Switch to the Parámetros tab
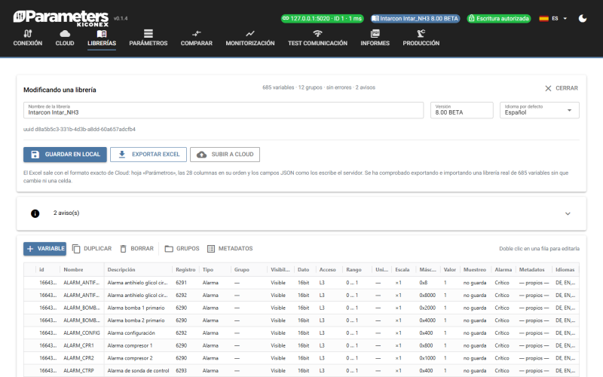603x377 pixels. click(x=148, y=38)
